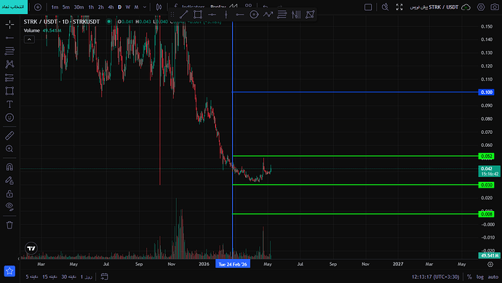
Task: Select the daily D timeframe
Action: [x=120, y=7]
